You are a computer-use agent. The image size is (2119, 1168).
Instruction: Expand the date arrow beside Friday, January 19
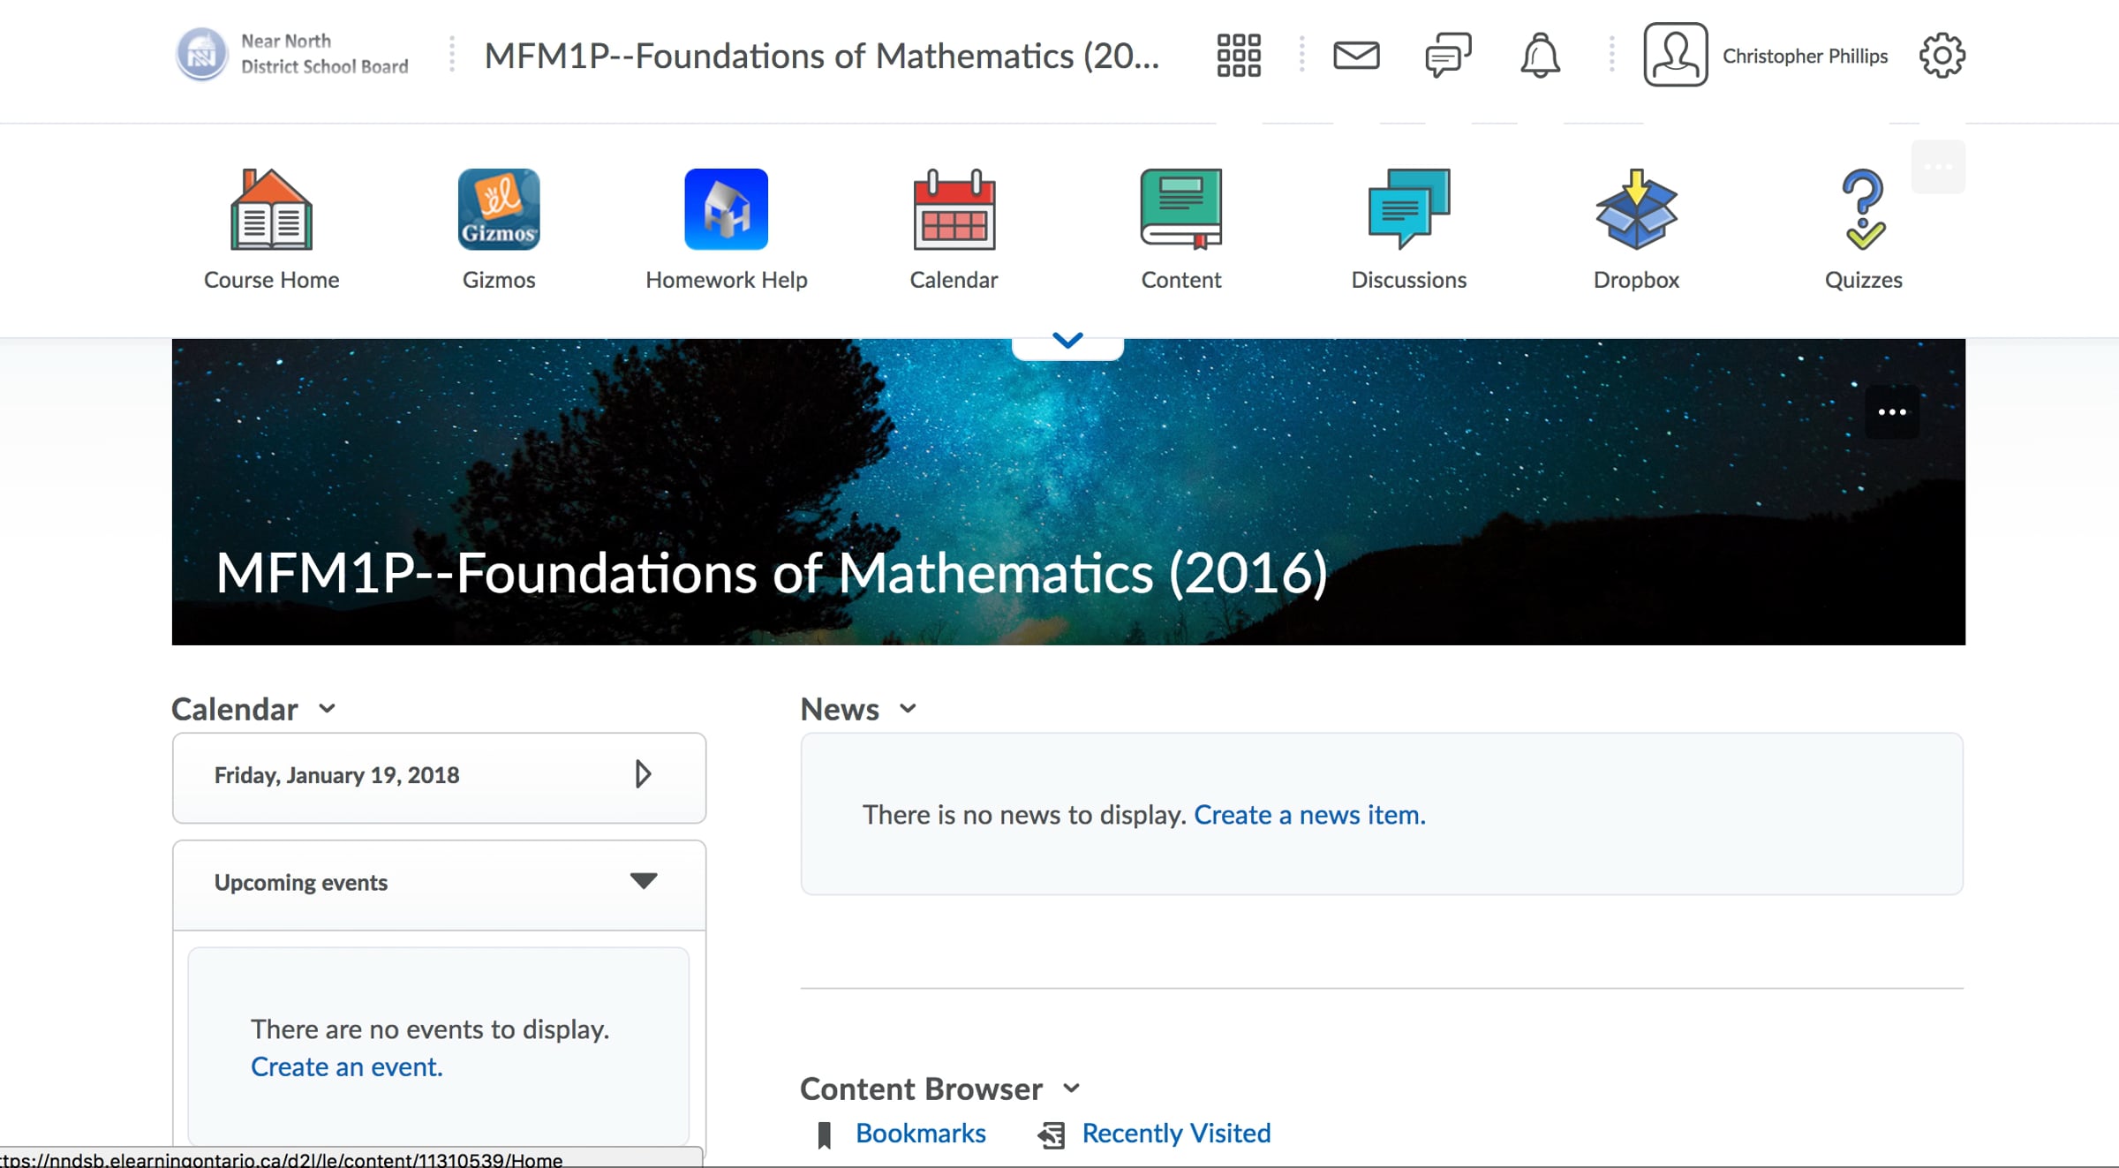[x=643, y=774]
